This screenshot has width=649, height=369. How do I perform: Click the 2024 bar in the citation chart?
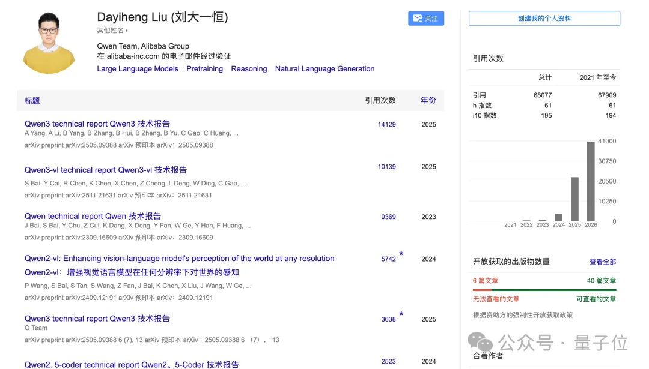[x=558, y=217]
